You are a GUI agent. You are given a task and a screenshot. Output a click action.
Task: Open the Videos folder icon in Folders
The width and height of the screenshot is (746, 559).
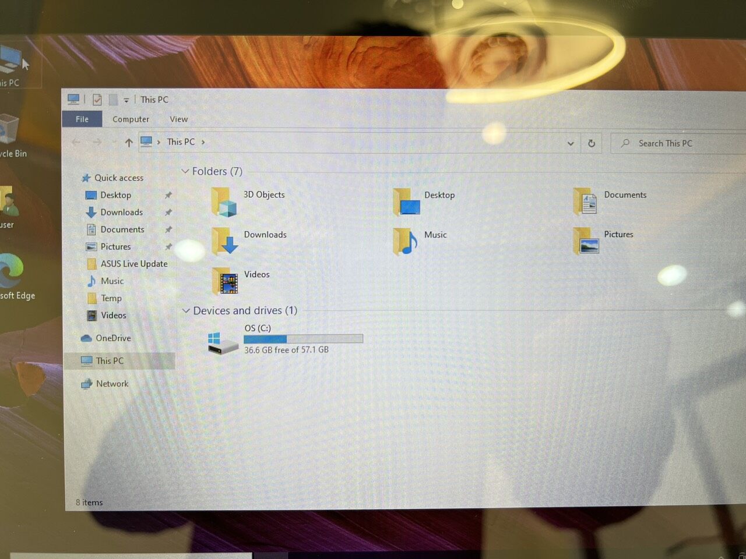coord(225,281)
